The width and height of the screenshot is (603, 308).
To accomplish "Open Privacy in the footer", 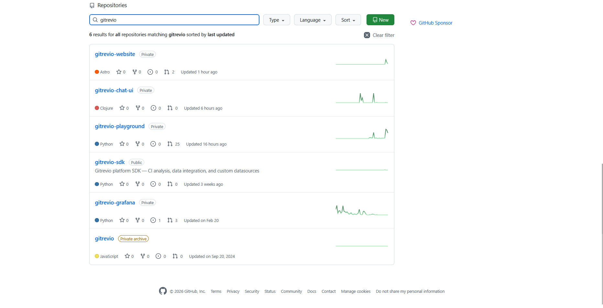I will coord(233,291).
